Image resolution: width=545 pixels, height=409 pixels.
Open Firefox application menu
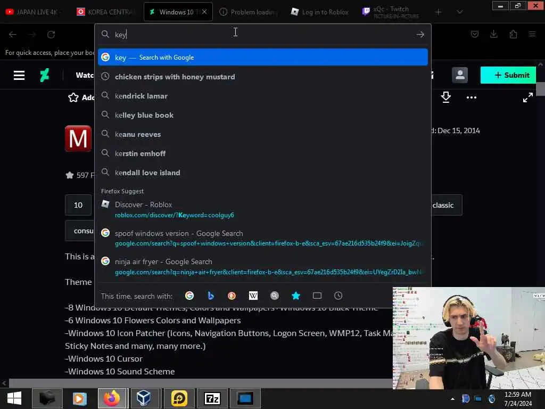point(532,34)
